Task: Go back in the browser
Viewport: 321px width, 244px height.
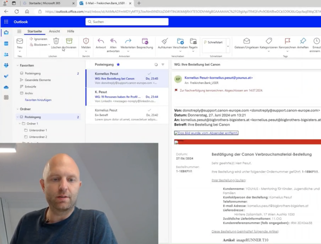Action: click(x=6, y=12)
